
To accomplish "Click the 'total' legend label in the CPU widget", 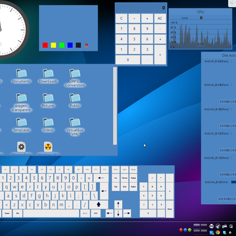I will (185, 18).
